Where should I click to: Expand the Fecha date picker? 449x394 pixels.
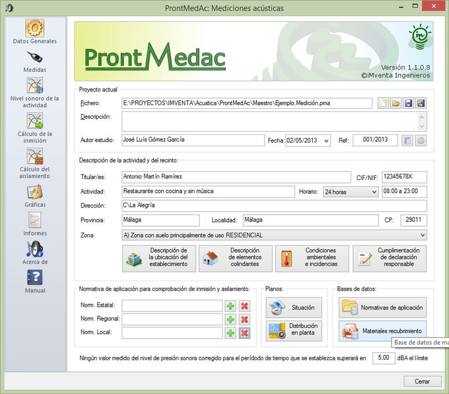tap(326, 141)
